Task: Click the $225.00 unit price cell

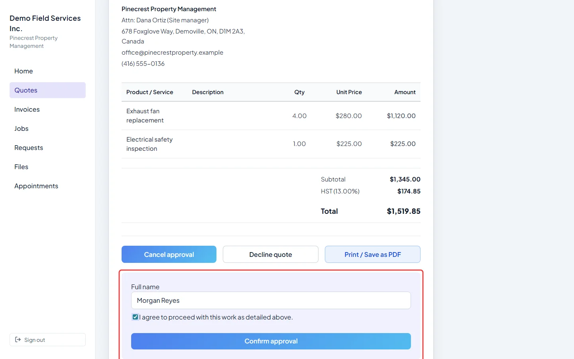Action: coord(349,144)
